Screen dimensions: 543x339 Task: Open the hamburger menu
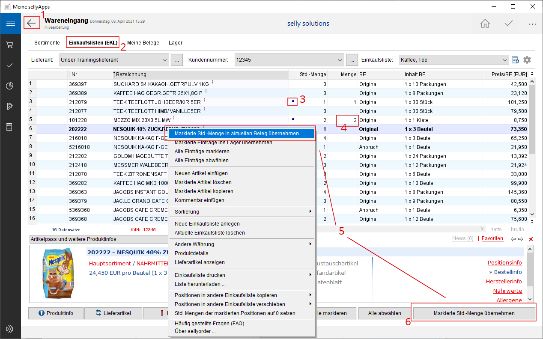[x=10, y=24]
